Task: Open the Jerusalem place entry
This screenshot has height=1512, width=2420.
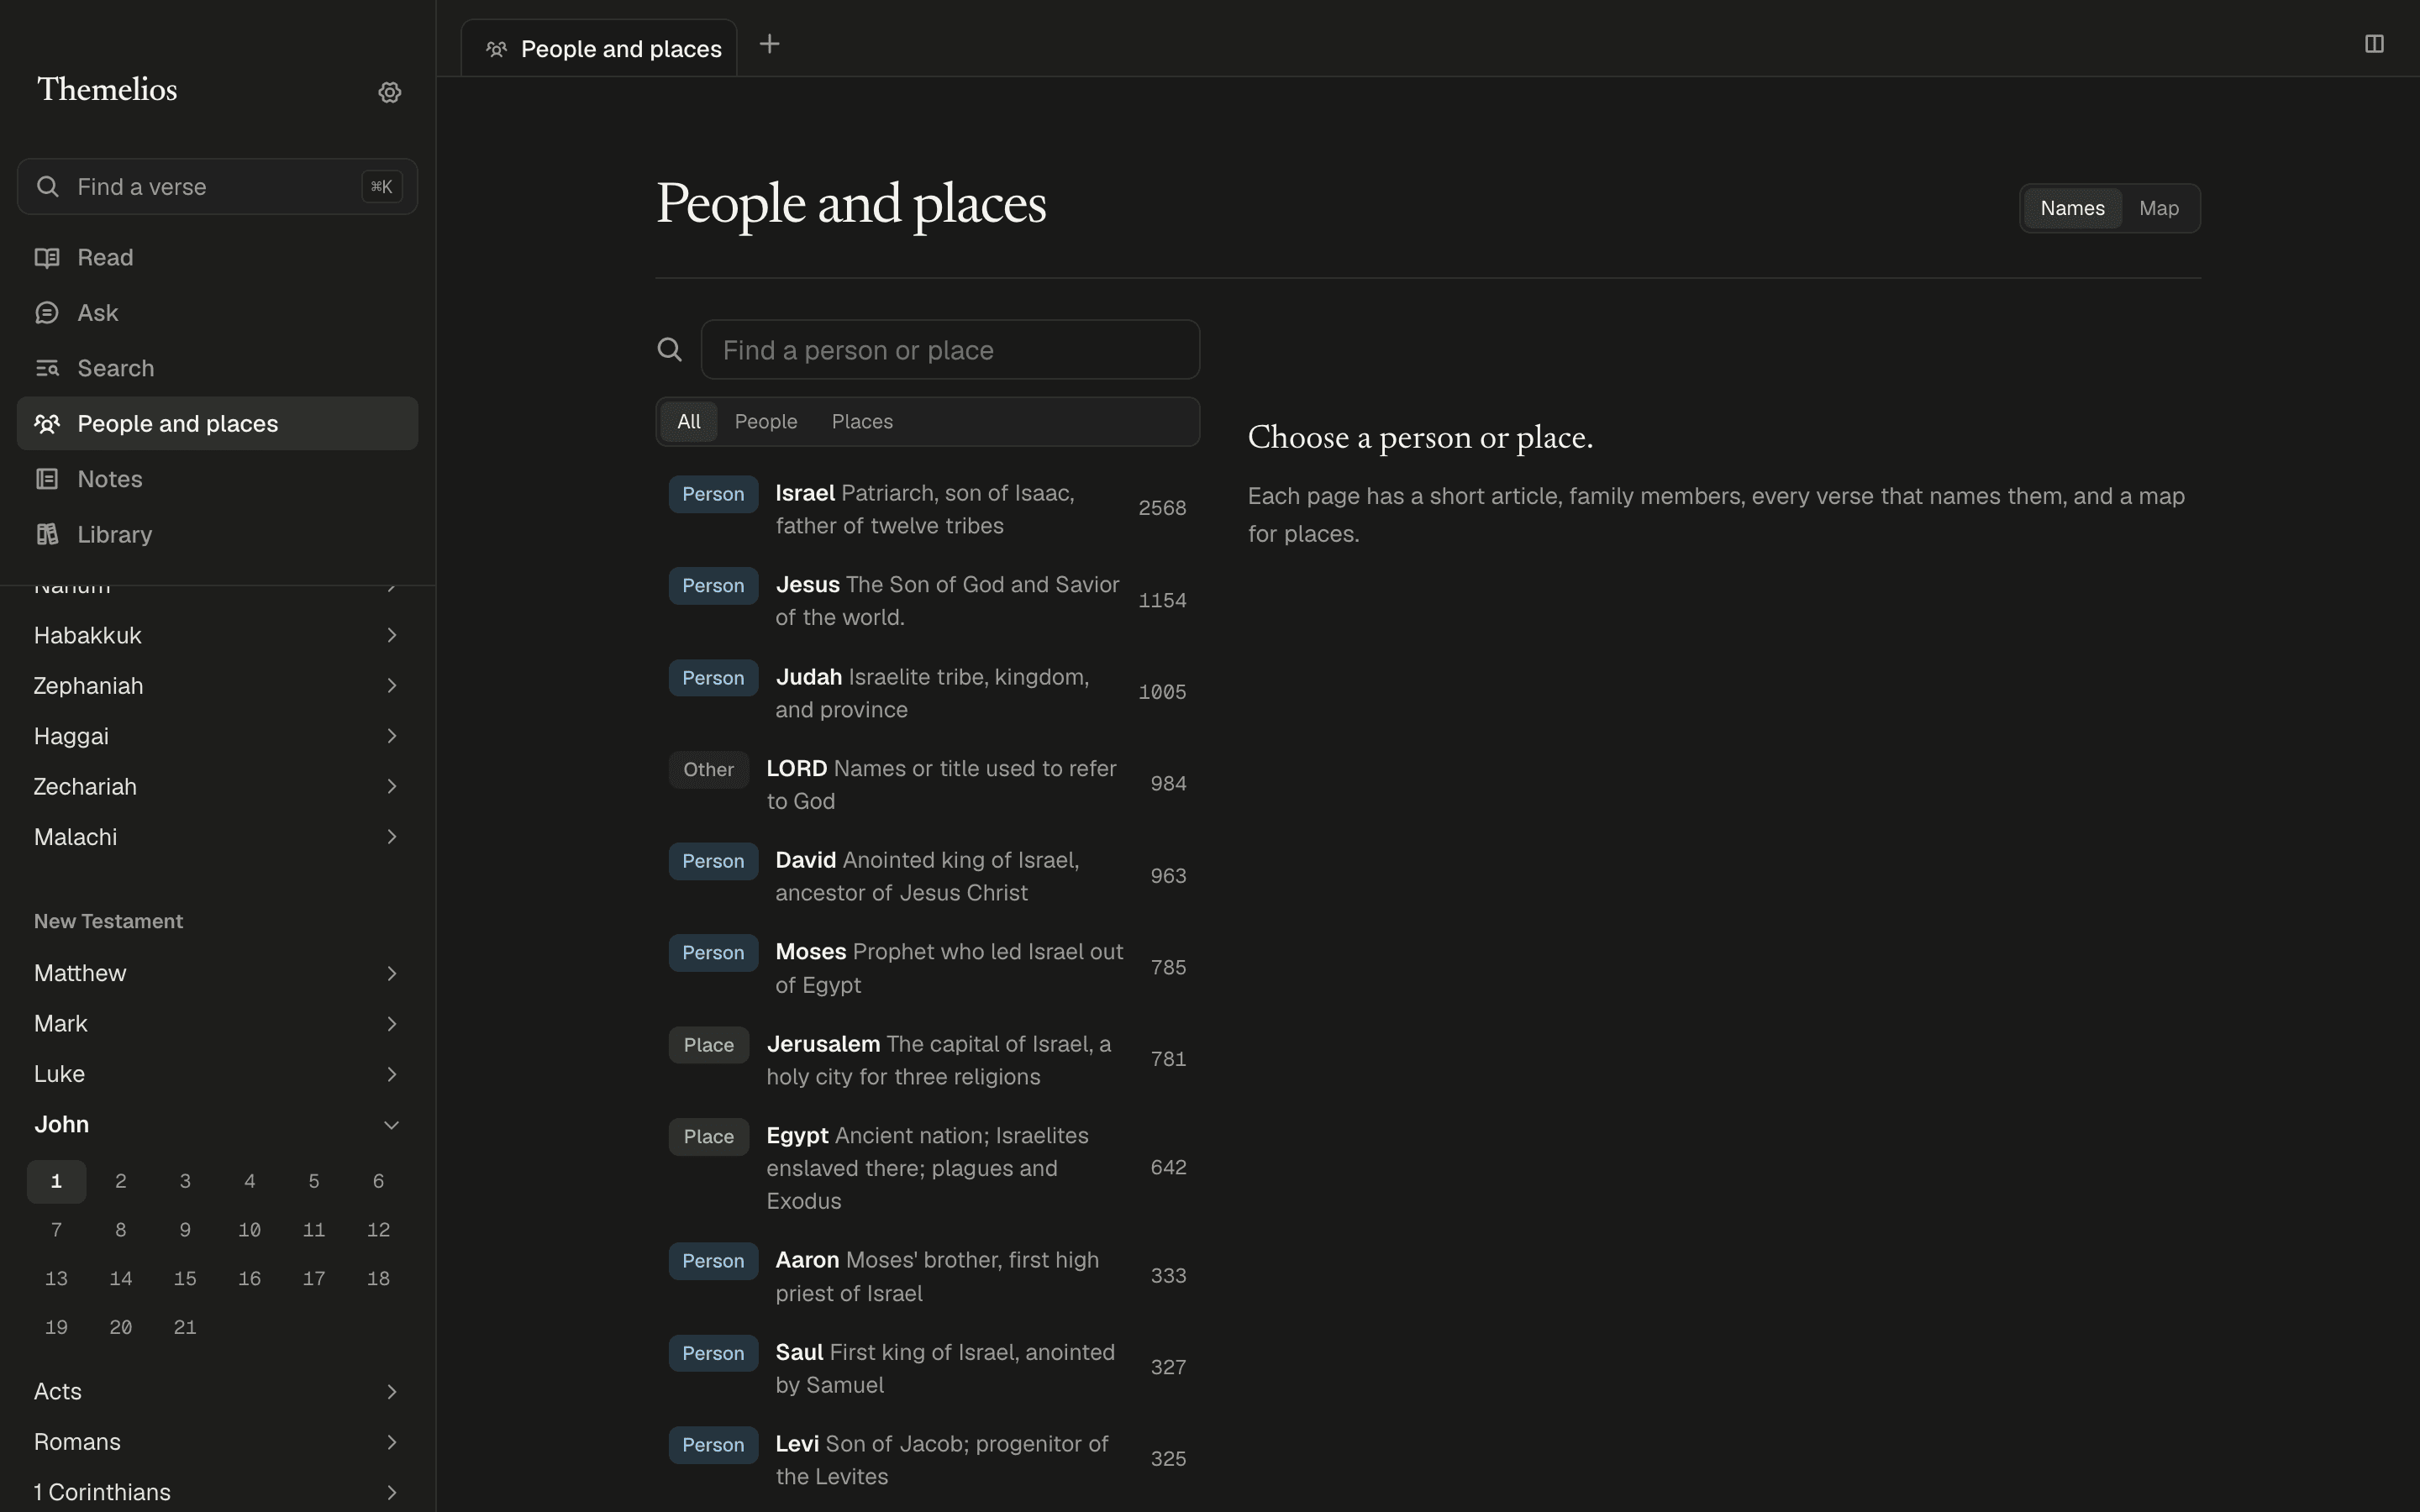Action: (x=927, y=1060)
